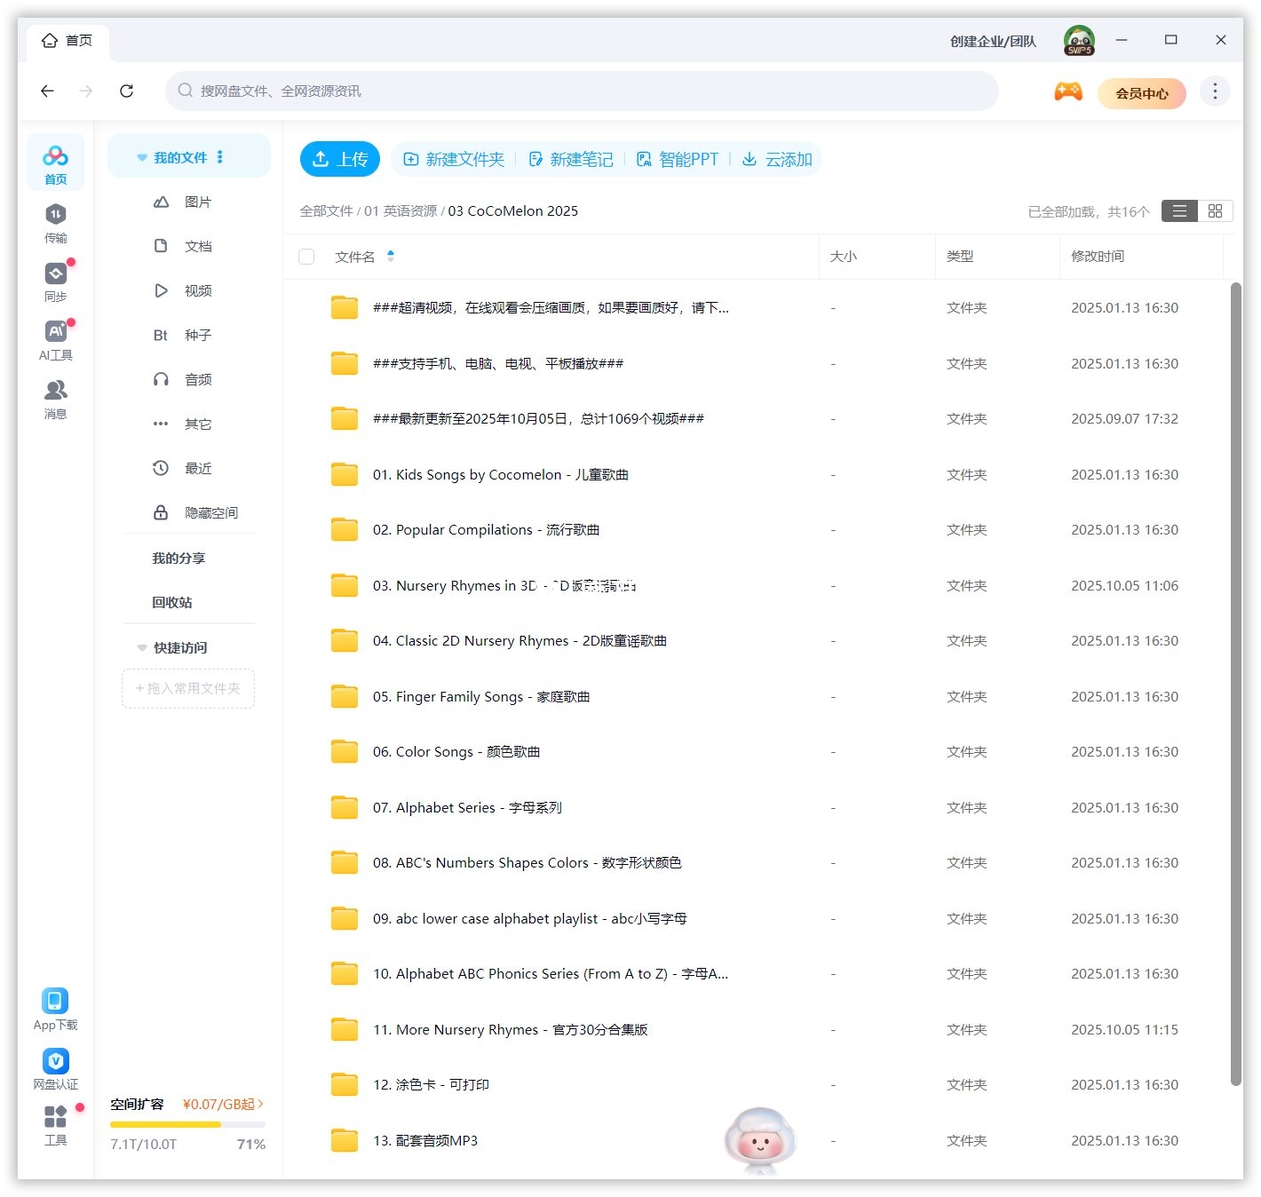Open 消息 (messages) from the sidebar
Screen dimensions: 1261x1197
[55, 397]
